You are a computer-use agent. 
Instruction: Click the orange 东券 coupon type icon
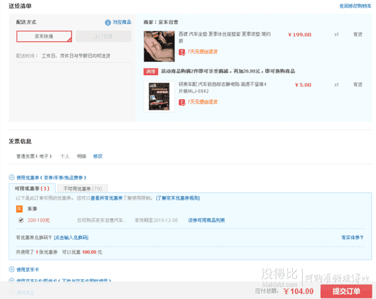pyautogui.click(x=19, y=209)
